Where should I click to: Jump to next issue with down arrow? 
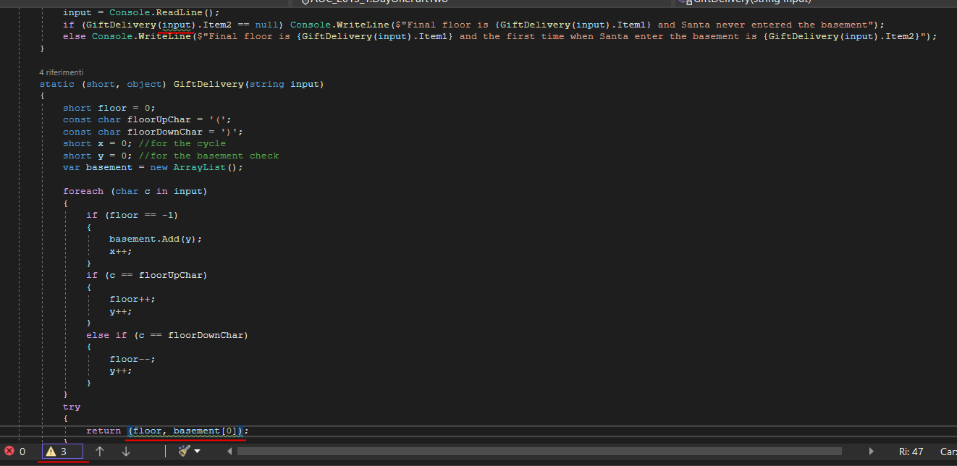coord(126,452)
